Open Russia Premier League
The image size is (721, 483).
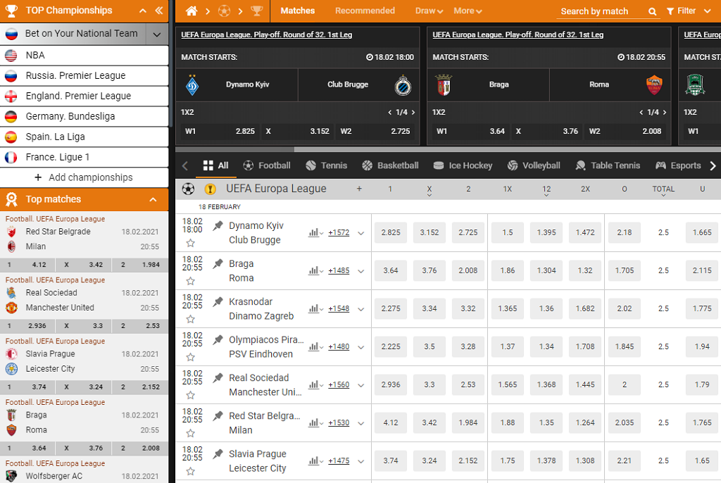point(84,75)
